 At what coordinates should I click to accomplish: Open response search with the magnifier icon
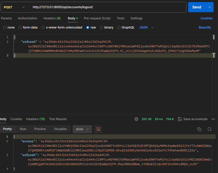pyautogui.click(x=210, y=129)
